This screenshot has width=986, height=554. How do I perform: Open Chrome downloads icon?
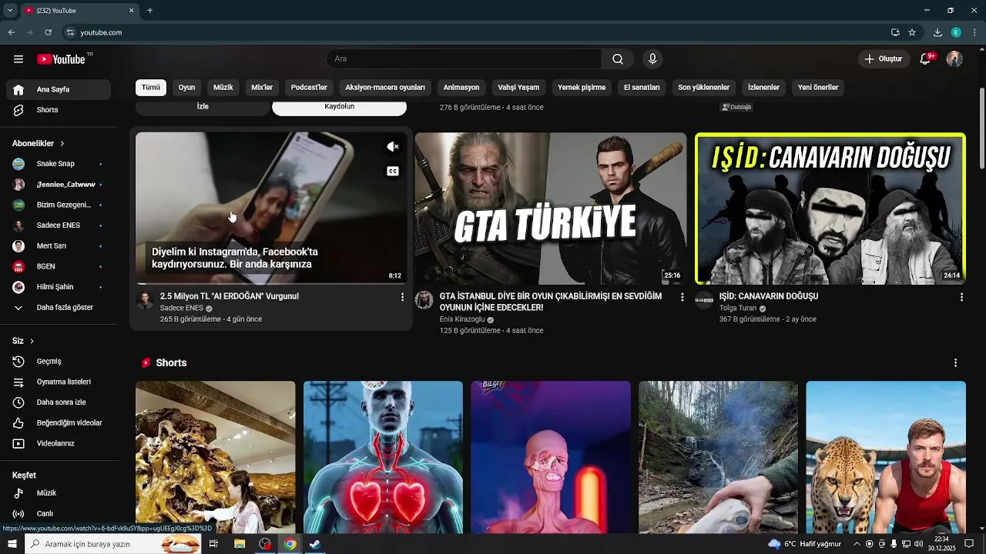tap(937, 32)
